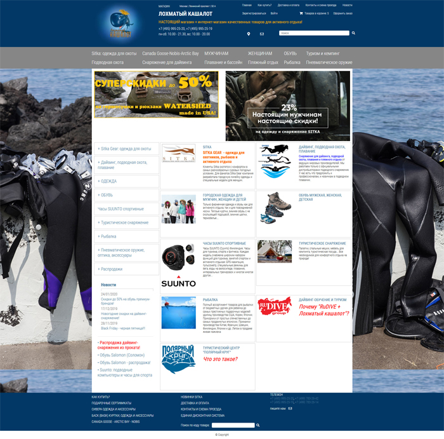Open Снаряжение для дайвинга nav category
Viewport: 444px width, 439px height.
tap(167, 62)
